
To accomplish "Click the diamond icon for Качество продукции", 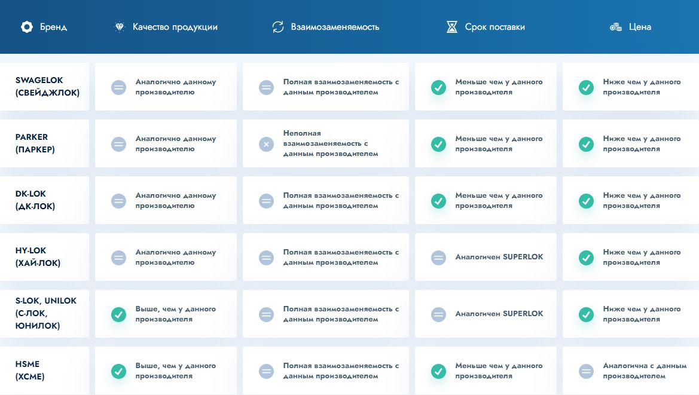I will 120,26.
